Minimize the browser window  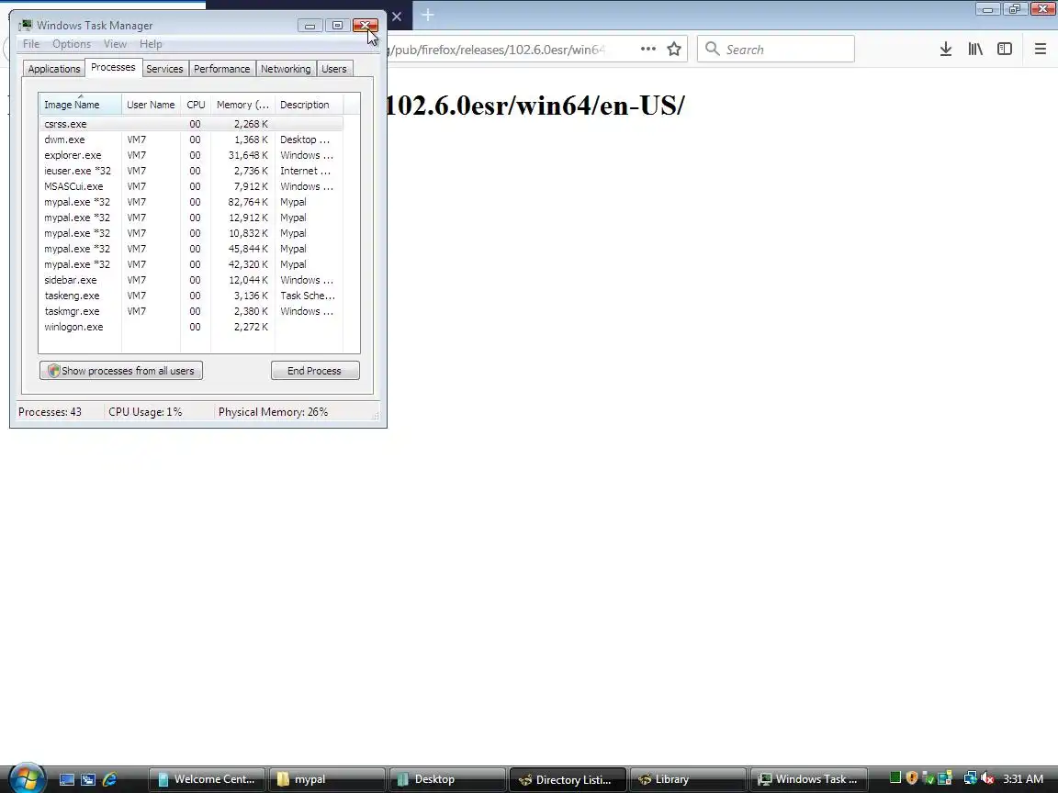pos(987,9)
